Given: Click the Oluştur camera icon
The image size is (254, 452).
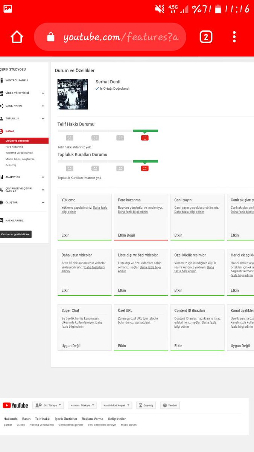Looking at the screenshot, I should [x=2, y=202].
